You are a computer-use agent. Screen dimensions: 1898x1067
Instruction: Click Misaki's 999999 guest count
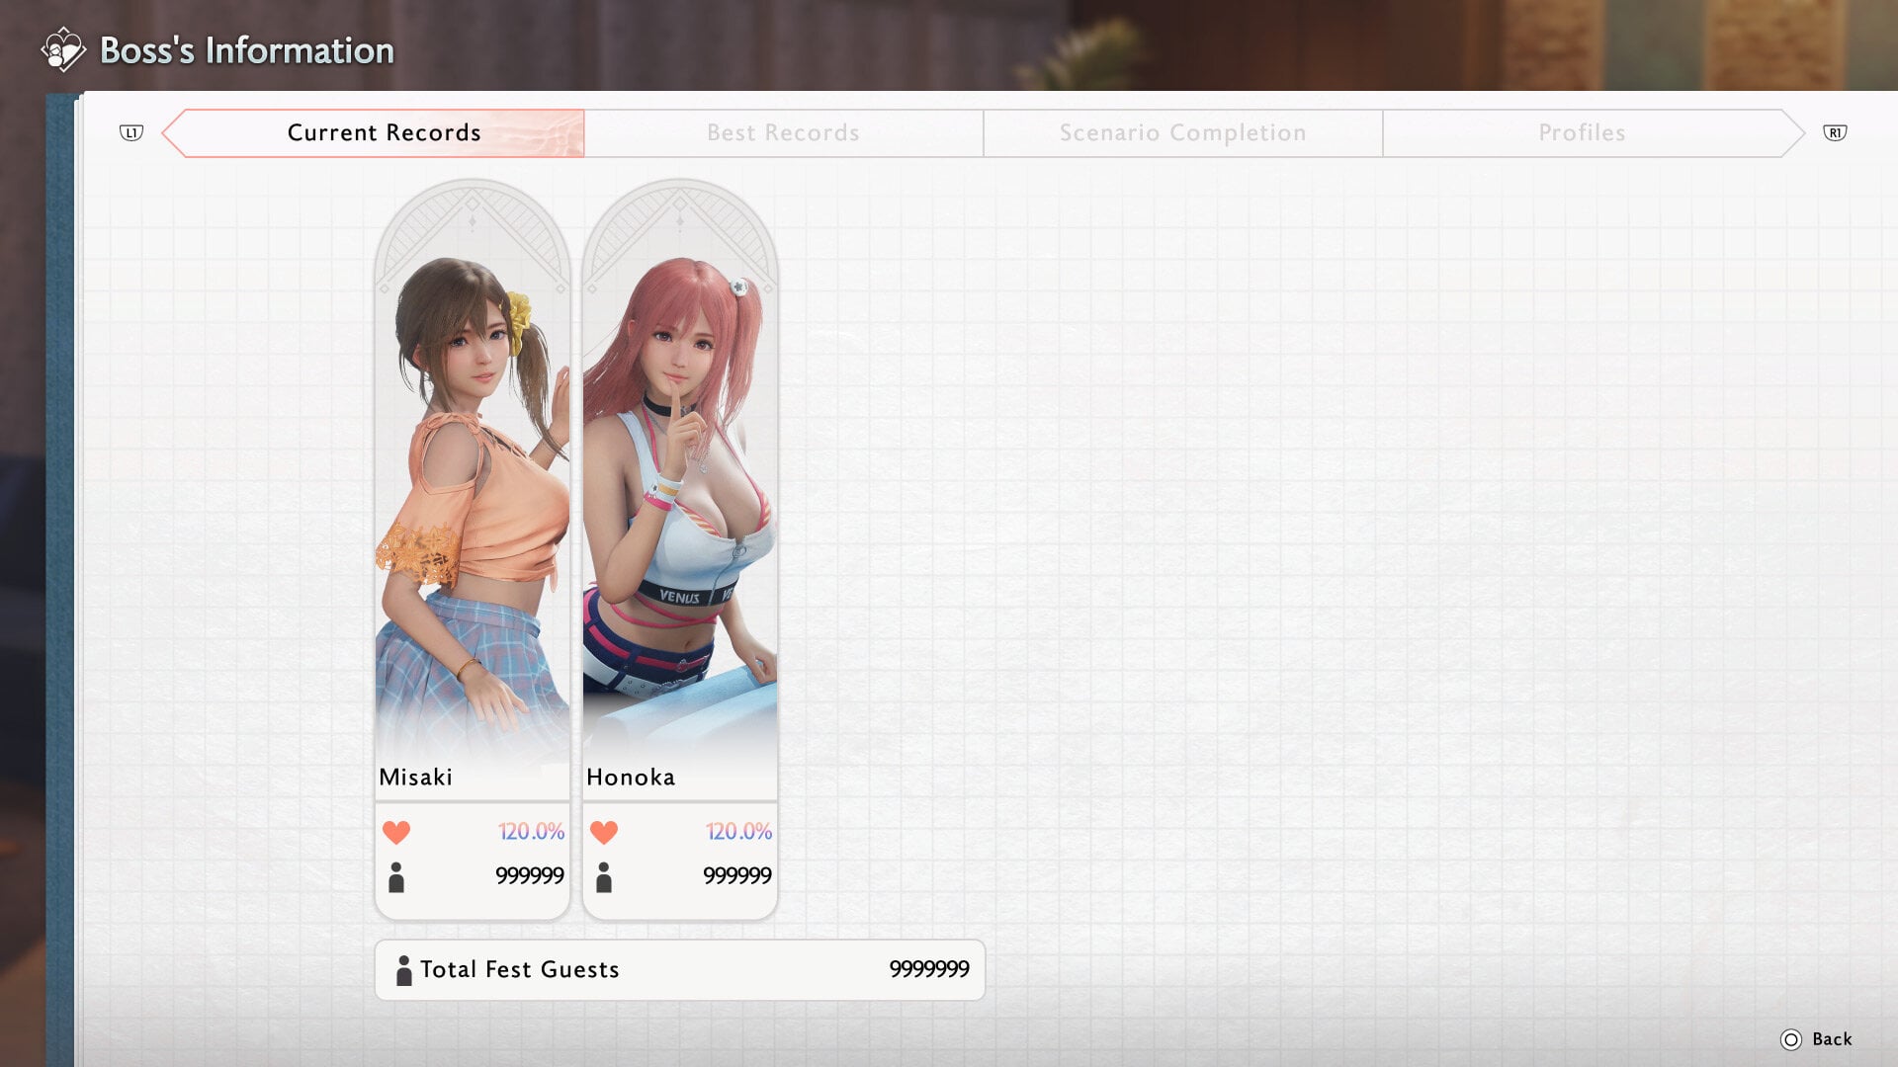529,876
